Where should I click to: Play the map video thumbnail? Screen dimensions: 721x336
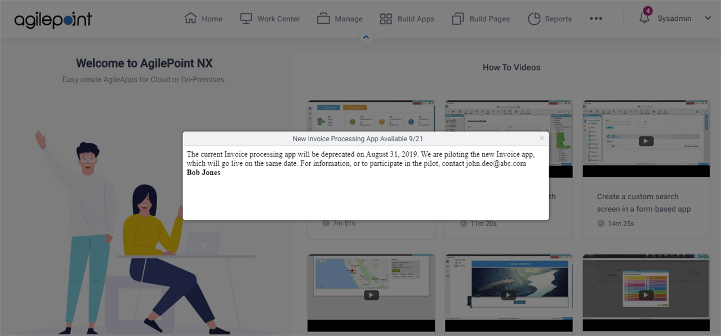371,294
